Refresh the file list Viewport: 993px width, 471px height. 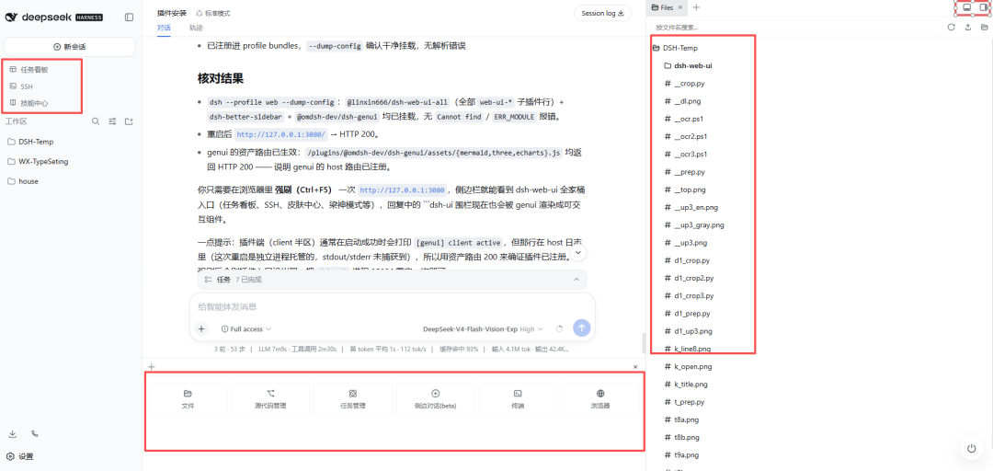point(952,28)
